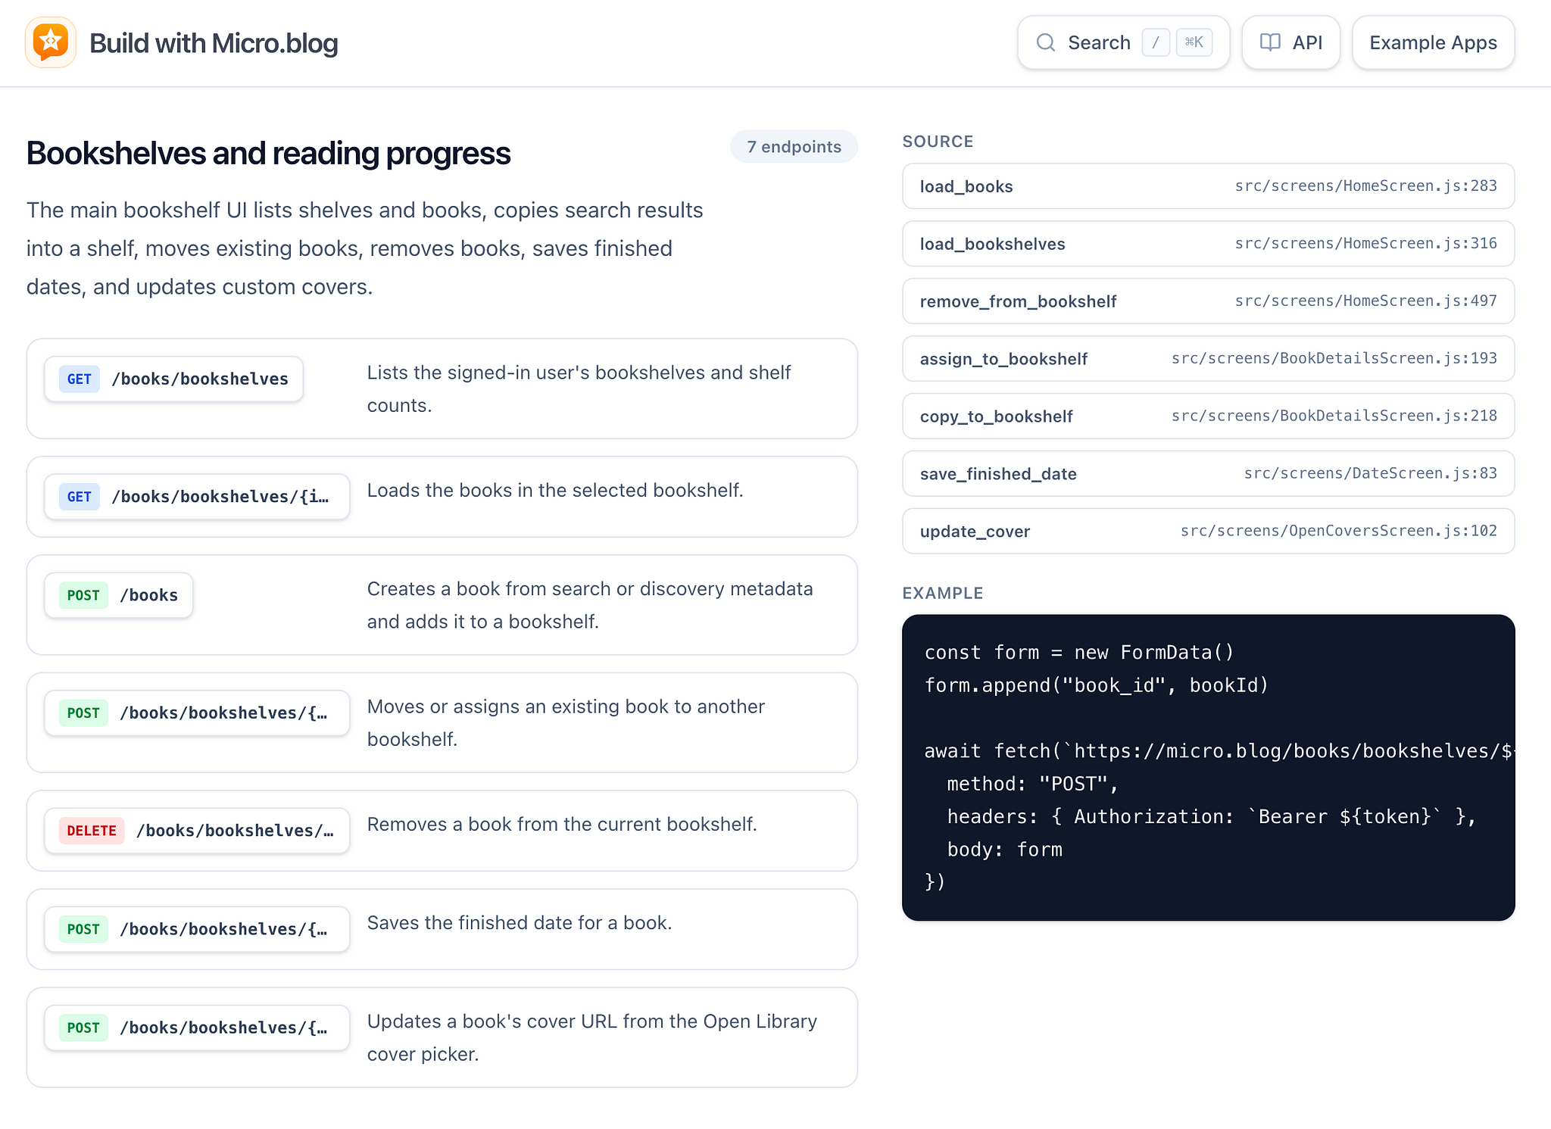Click the ⌘K shortcut key badge
This screenshot has width=1551, height=1129.
[x=1194, y=42]
